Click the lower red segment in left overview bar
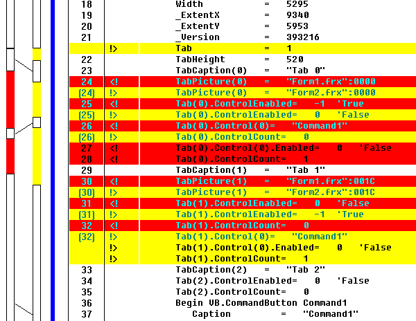 tap(10, 156)
